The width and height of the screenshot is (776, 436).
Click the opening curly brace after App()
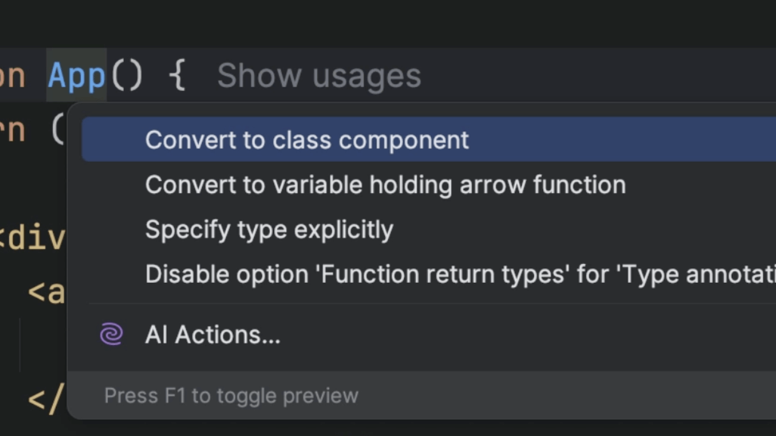click(x=177, y=77)
